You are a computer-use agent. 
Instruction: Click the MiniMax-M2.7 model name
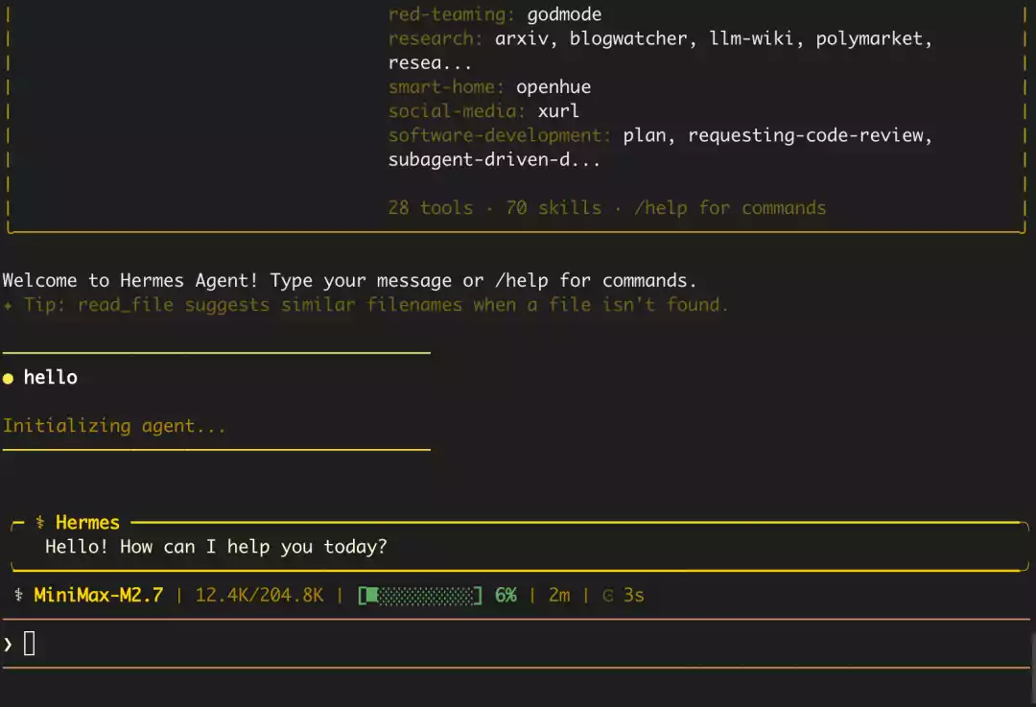click(98, 595)
